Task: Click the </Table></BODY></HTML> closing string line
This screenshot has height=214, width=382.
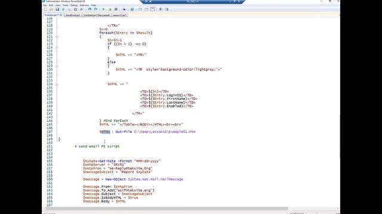Action: (x=141, y=124)
